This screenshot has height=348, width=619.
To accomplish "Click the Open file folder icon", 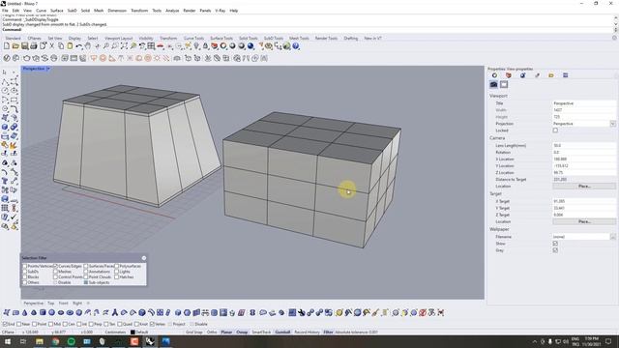I will click(x=15, y=46).
